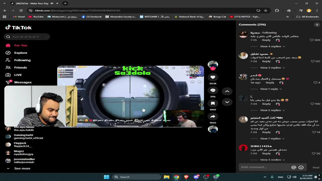The image size is (322, 181).
Task: Open the commenter avatar of سعدولا
Action: pos(243,34)
